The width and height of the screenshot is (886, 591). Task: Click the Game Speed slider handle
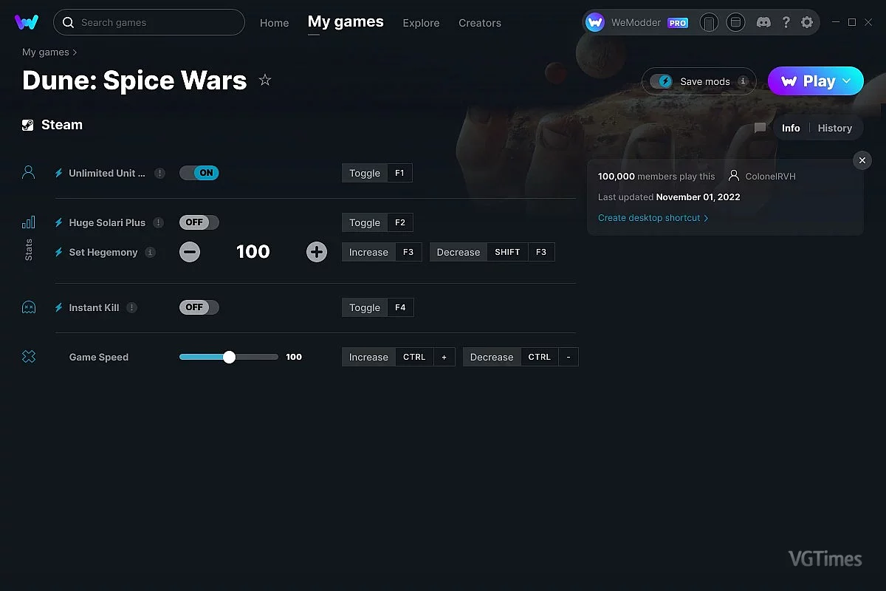pyautogui.click(x=229, y=357)
